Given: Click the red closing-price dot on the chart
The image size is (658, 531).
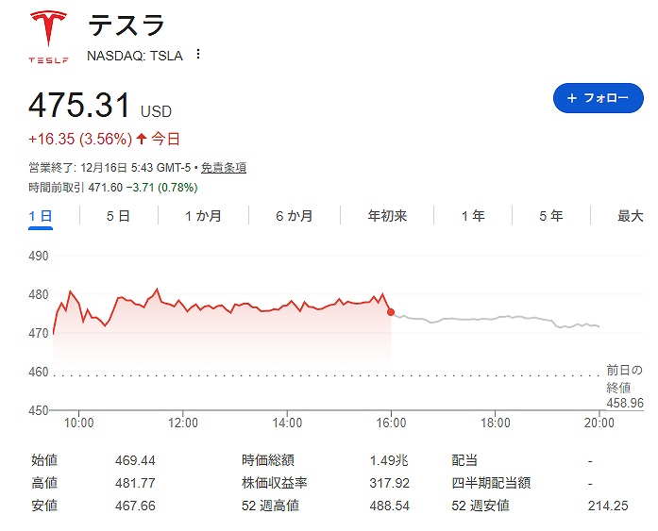Looking at the screenshot, I should pyautogui.click(x=391, y=312).
